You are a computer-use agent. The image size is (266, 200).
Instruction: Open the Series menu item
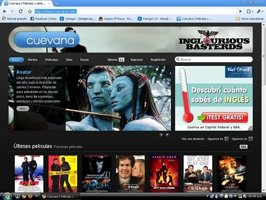pos(32,60)
